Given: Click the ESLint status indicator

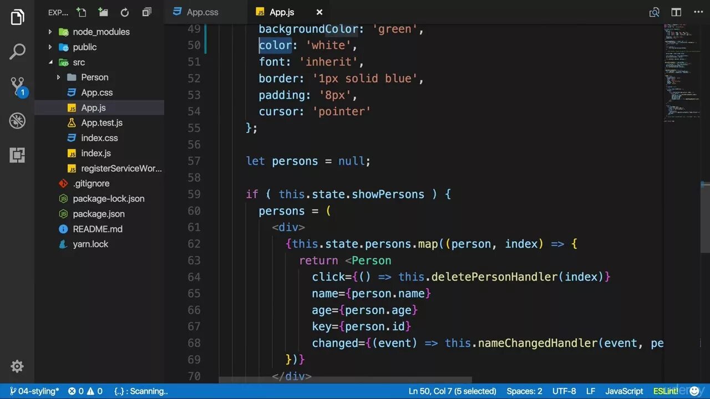Looking at the screenshot, I should click(666, 391).
